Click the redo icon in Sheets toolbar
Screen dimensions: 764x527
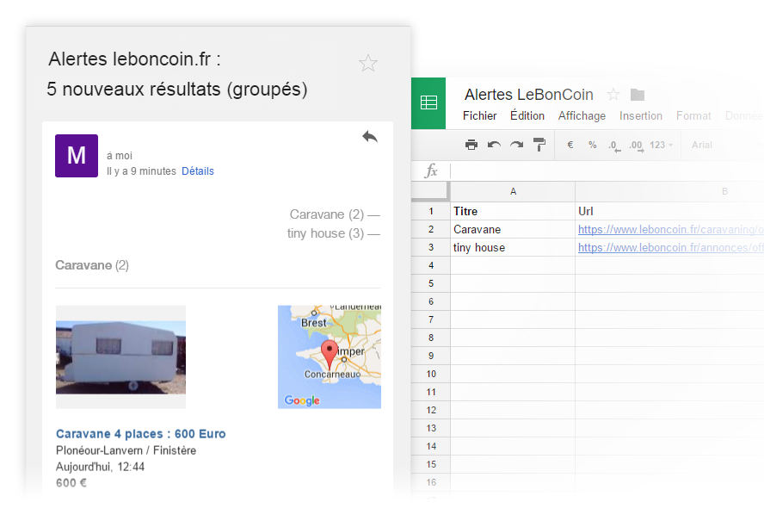pyautogui.click(x=516, y=145)
